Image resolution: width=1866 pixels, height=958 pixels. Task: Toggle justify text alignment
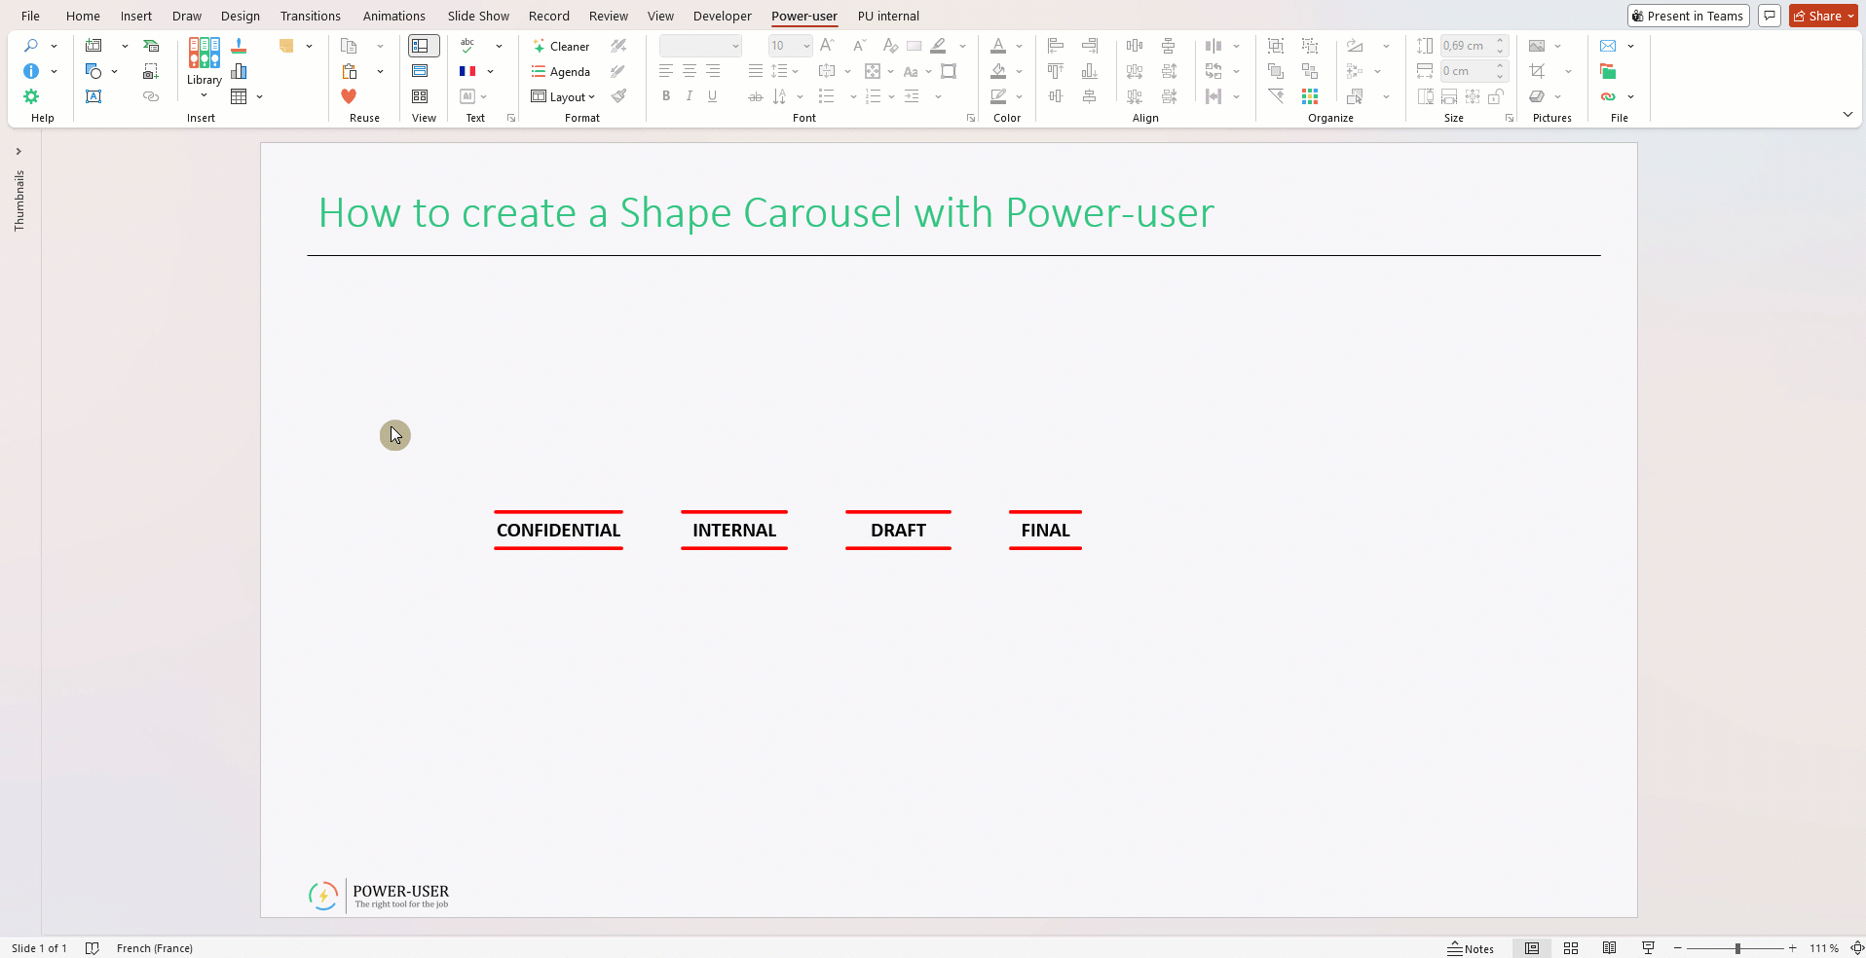coord(755,71)
